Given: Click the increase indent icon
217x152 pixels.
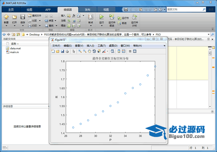Looking at the screenshot, I should click(x=74, y=26).
